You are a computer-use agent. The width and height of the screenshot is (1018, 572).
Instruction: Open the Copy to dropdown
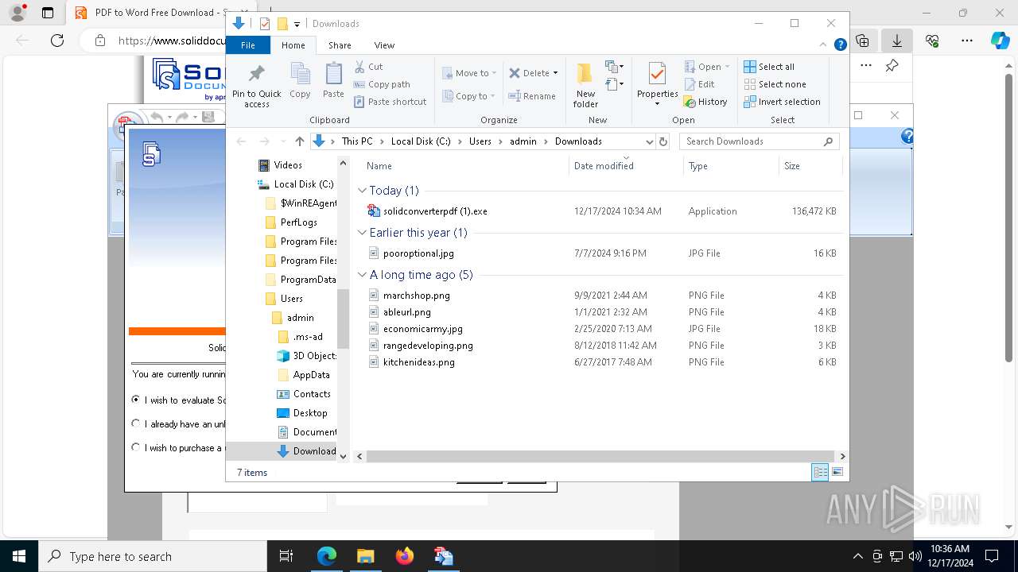(x=469, y=96)
